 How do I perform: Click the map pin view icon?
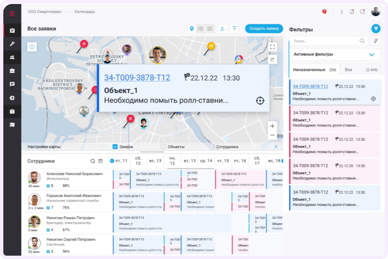pos(192,29)
